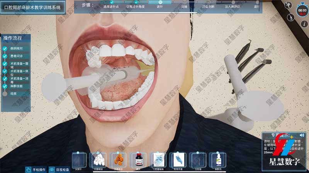Screen dimensions: 309x173
Task: Select the 尖探针 probe tool slot
Action: (x=79, y=161)
